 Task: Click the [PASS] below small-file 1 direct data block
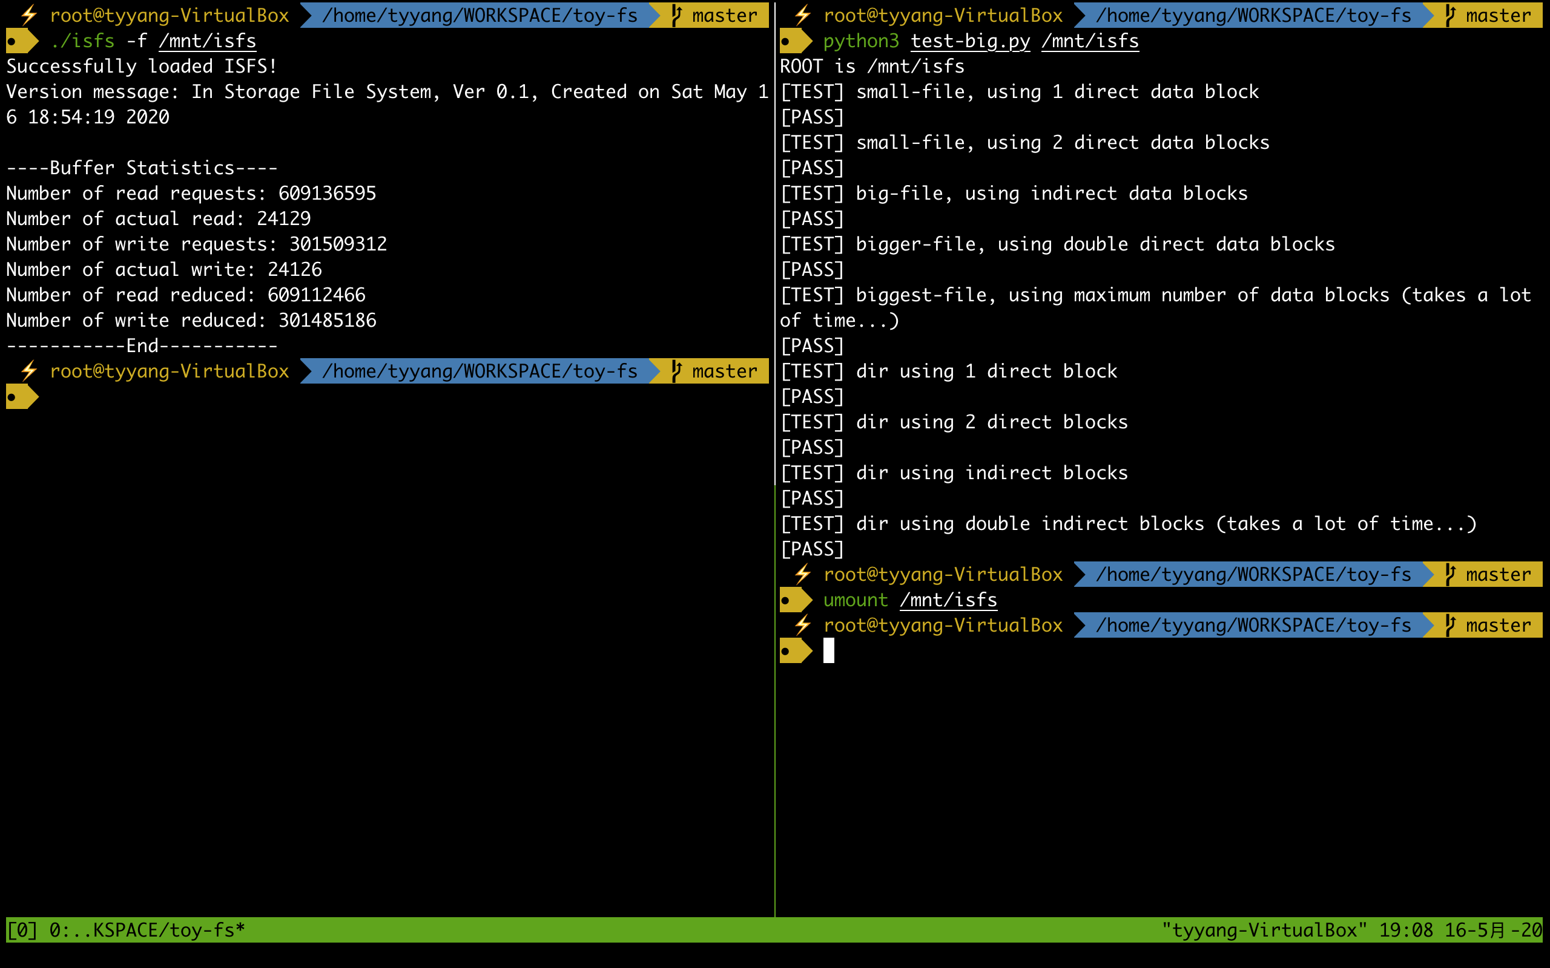[x=812, y=117]
